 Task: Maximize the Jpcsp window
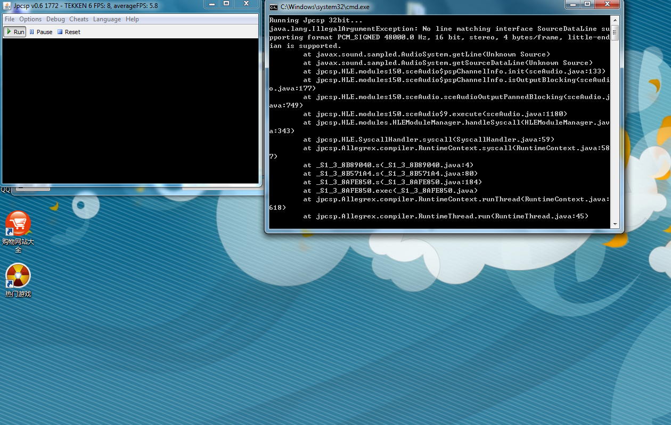tap(226, 3)
